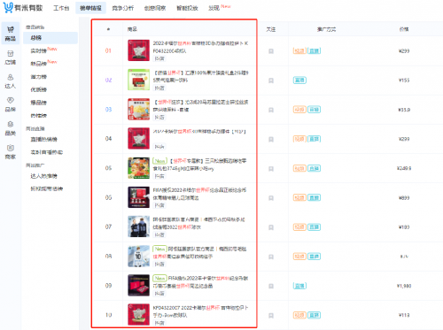The image size is (443, 330).
Task: Open product thumbnail in row 04
Action: click(x=139, y=139)
